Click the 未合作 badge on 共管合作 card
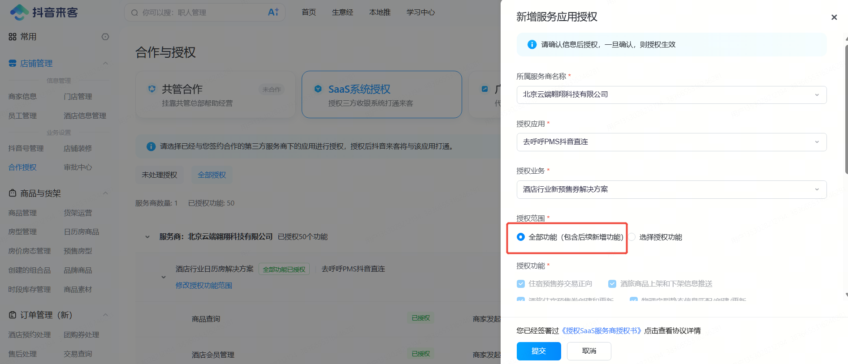This screenshot has width=848, height=364. [272, 90]
